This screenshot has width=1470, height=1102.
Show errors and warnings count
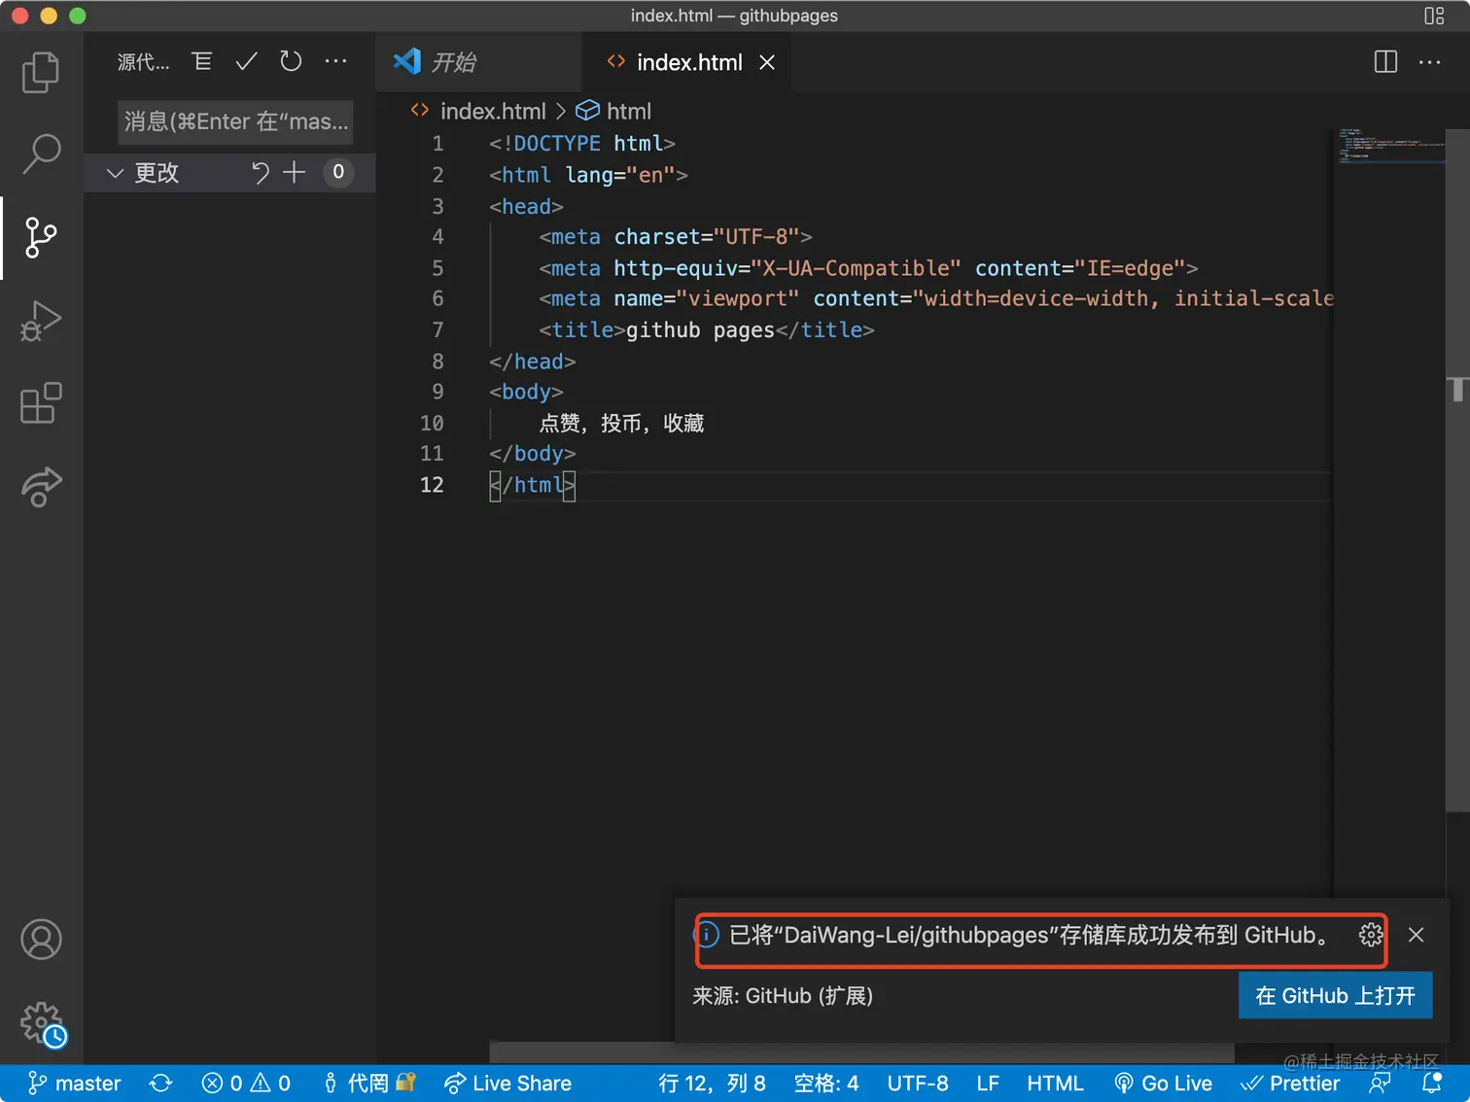(246, 1084)
